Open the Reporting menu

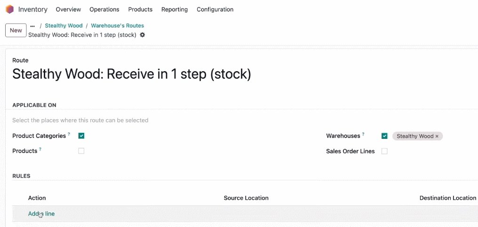point(175,9)
